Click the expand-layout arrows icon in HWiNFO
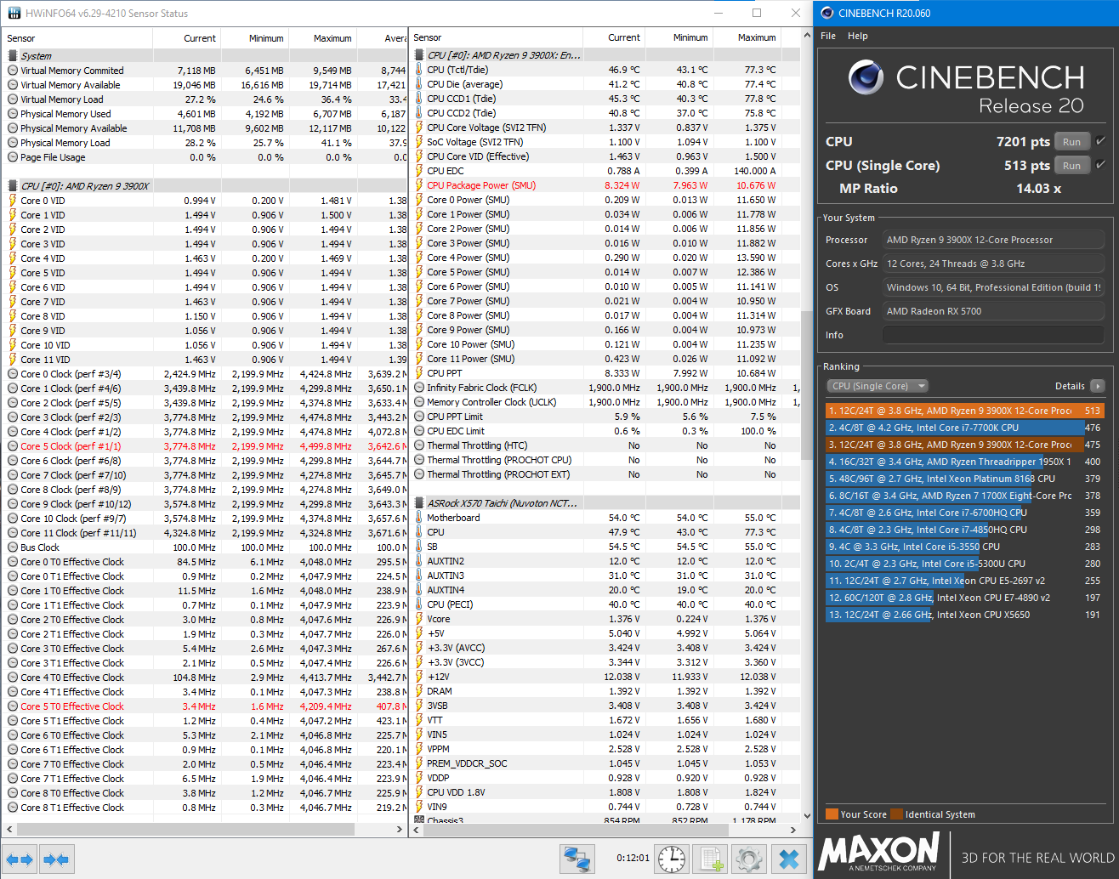 [20, 859]
